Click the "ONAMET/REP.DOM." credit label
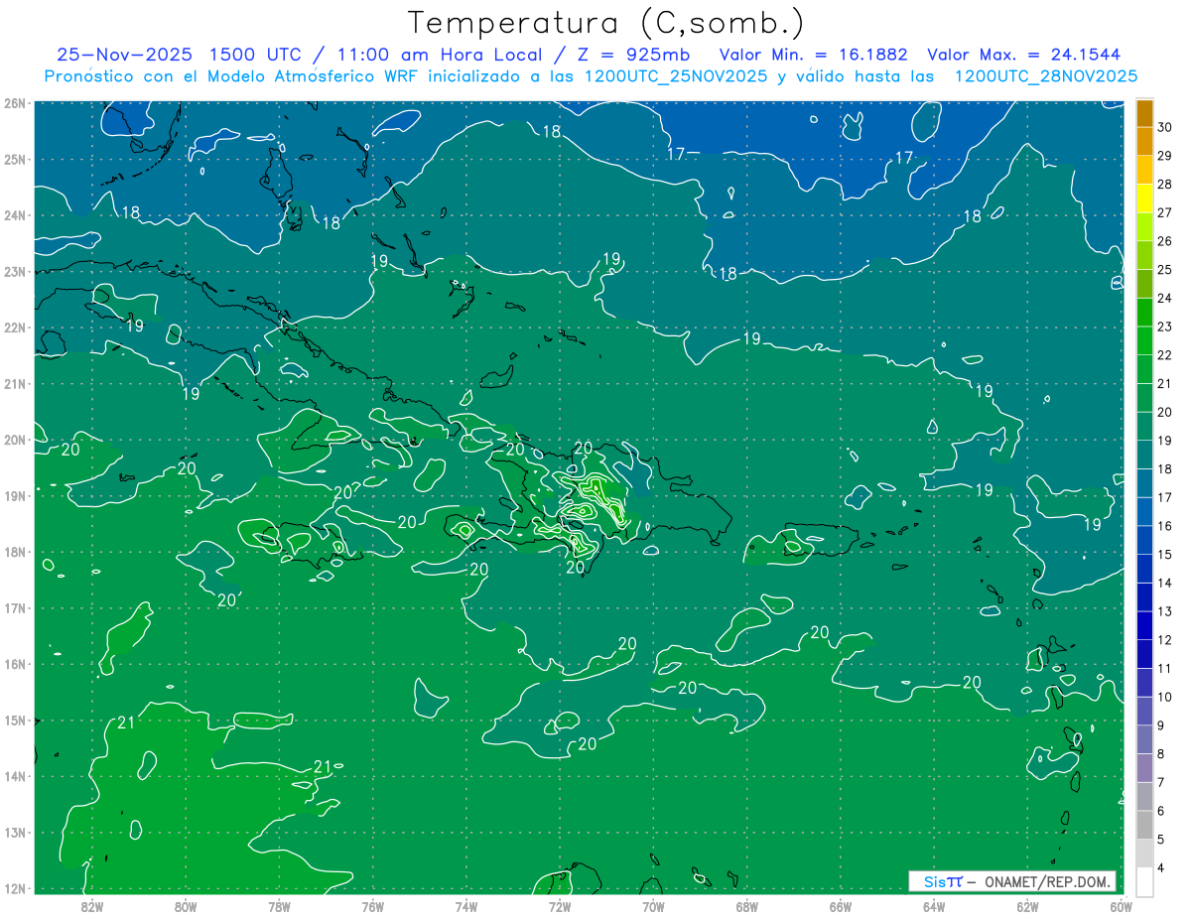 pyautogui.click(x=1045, y=881)
